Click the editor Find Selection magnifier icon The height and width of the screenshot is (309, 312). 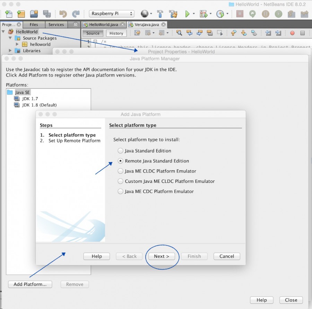[x=179, y=33]
